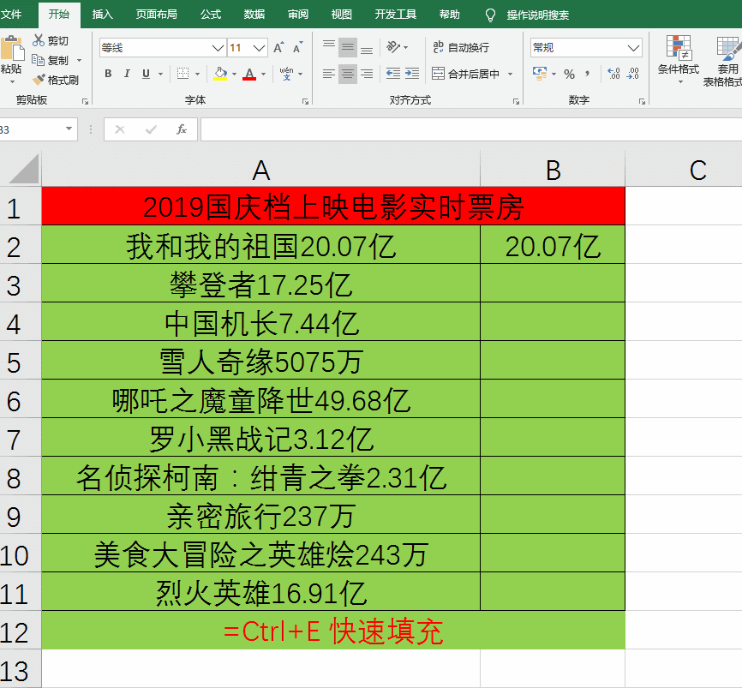Image resolution: width=742 pixels, height=688 pixels.
Task: Switch to the 公式 Formulas tab
Action: 211,15
